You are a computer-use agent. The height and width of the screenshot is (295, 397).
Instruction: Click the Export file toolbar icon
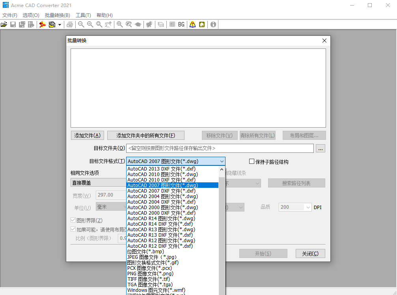(x=31, y=24)
